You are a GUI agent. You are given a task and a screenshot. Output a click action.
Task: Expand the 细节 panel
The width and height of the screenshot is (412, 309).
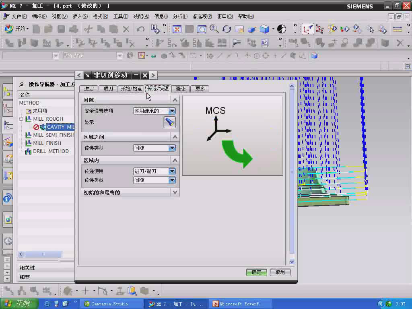coord(25,277)
